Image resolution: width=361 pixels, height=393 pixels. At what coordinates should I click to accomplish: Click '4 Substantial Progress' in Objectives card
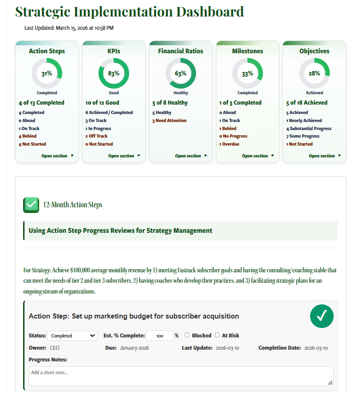(309, 129)
